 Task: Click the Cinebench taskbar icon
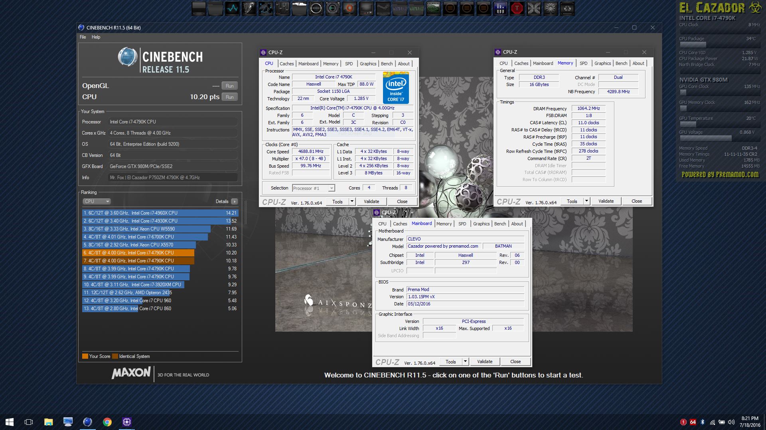pos(87,422)
